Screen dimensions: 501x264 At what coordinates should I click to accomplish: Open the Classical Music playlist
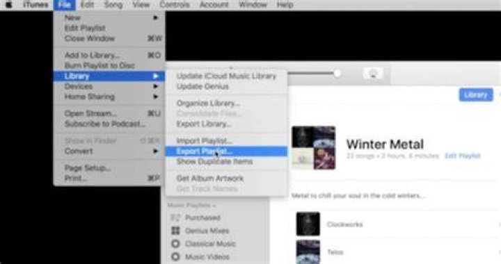pyautogui.click(x=210, y=244)
